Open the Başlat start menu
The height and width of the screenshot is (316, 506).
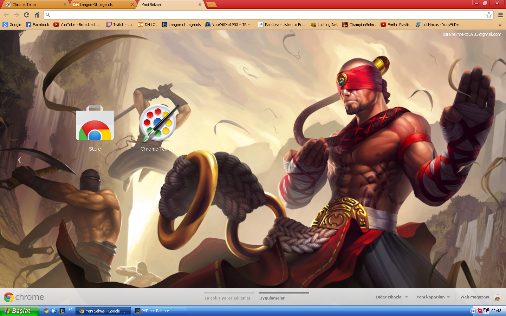point(19,311)
